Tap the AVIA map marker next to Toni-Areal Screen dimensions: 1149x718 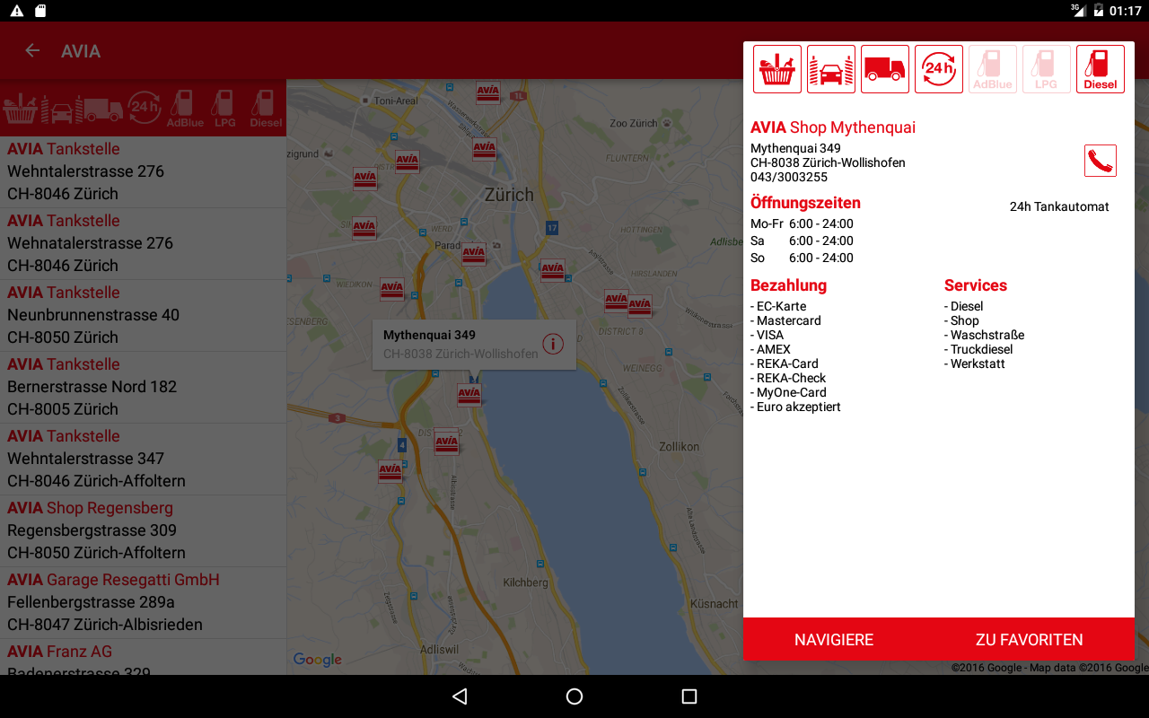pyautogui.click(x=487, y=93)
